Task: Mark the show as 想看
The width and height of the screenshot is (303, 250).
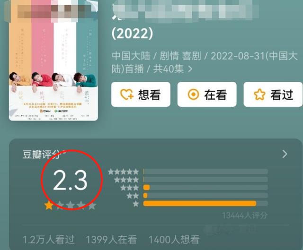Action: click(141, 95)
